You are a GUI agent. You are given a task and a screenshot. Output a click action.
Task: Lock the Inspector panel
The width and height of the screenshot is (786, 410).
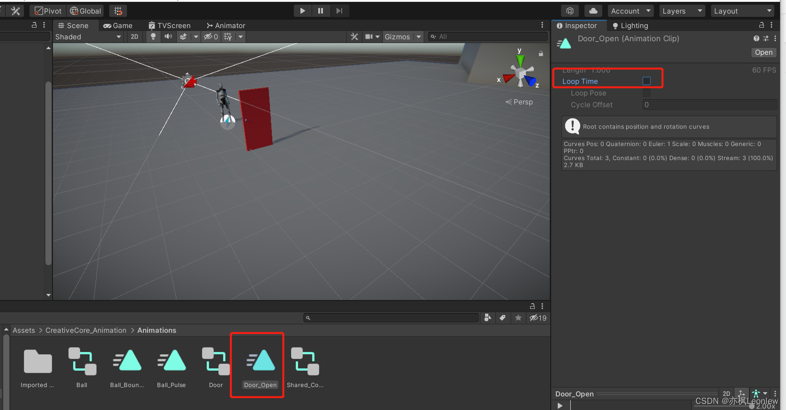762,25
